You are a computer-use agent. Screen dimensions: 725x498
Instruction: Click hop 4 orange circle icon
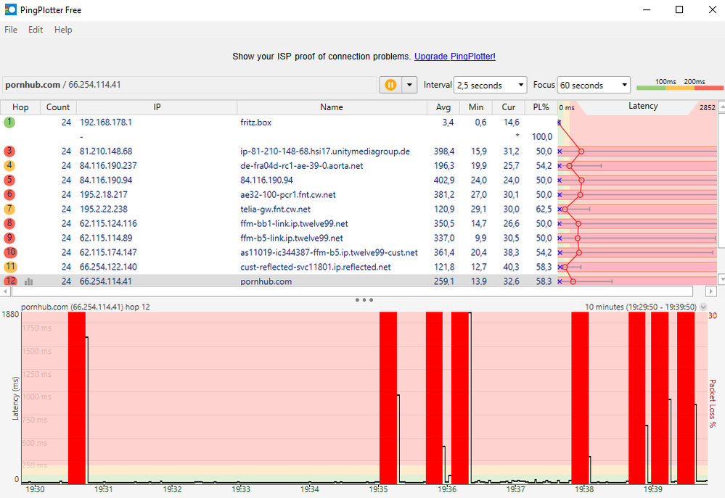pos(9,165)
